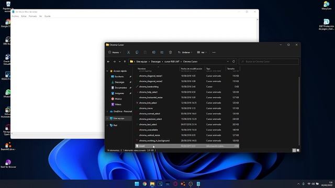Open the Editar menu in Notepad
Image resolution: width=335 pixels, height=188 pixels.
(24, 16)
